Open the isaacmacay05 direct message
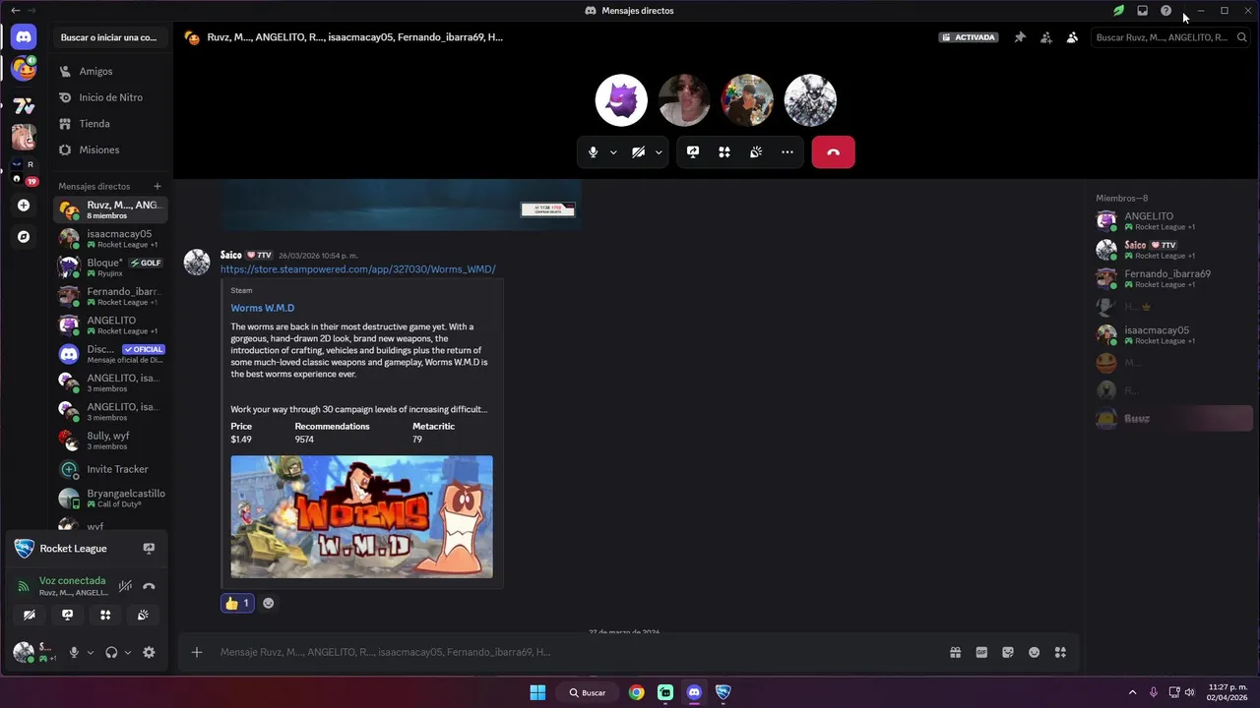 click(x=110, y=239)
